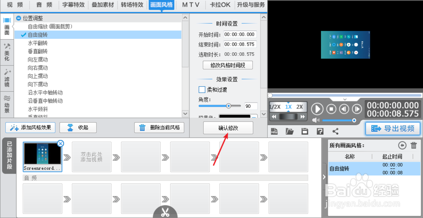Image resolution: width=423 pixels, height=218 pixels.
Task: Select the 滤镜 side category
Action: pos(7,78)
